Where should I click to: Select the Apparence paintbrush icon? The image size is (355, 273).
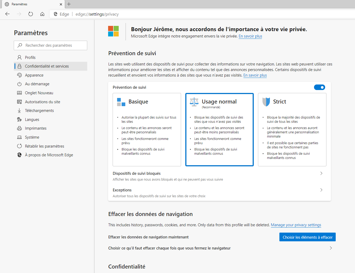[x=19, y=75]
